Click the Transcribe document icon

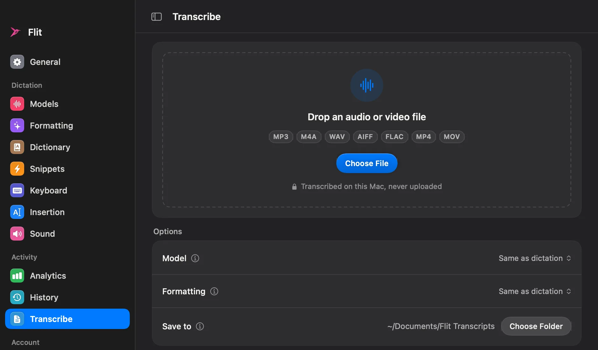[x=17, y=319]
